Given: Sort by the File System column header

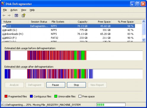Looking at the screenshot, I should click(60, 22).
